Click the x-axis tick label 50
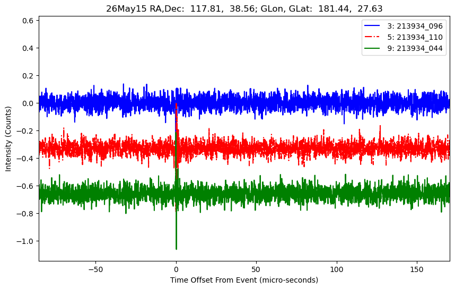This screenshot has height=289, width=455. (x=256, y=269)
